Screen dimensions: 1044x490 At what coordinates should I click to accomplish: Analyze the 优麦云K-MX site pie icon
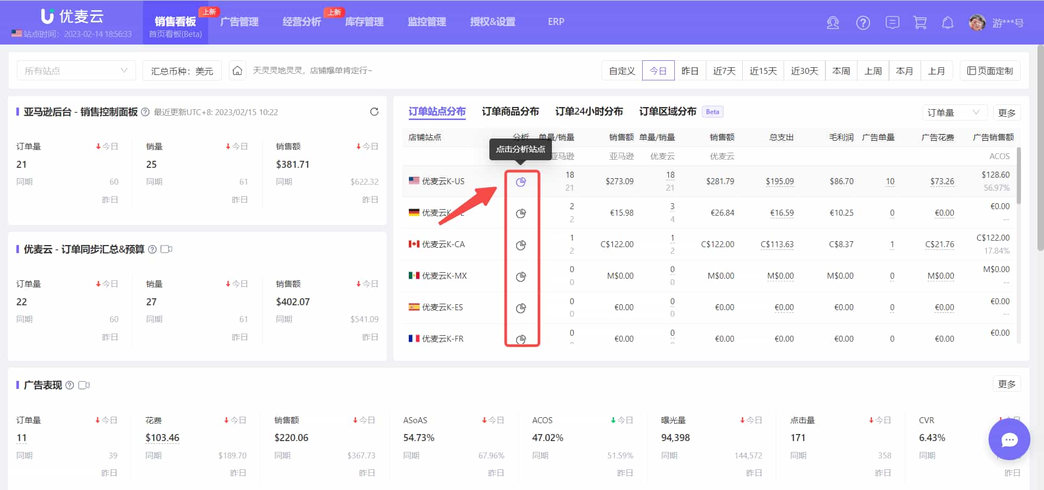point(521,277)
